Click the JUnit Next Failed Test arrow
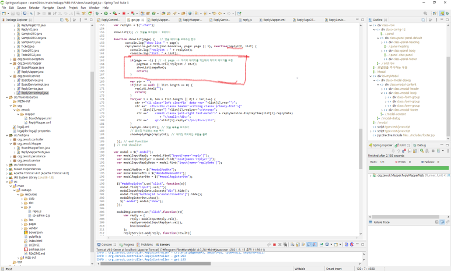 tap(393, 150)
